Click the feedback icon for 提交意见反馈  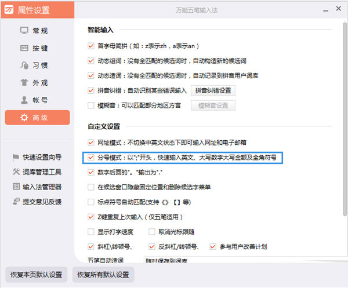click(x=16, y=201)
